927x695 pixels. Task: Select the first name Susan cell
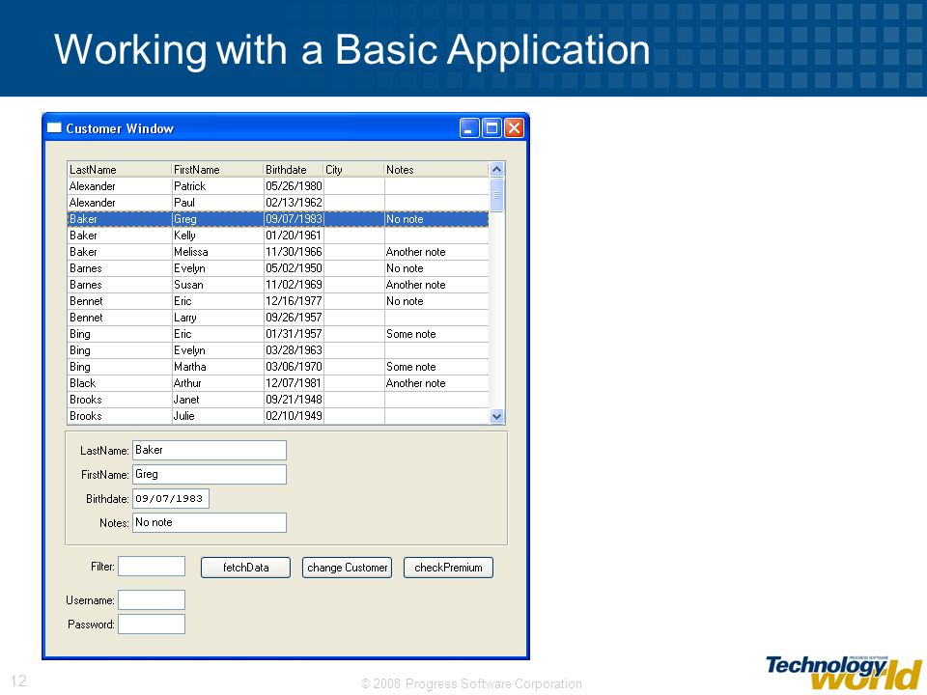(x=217, y=285)
